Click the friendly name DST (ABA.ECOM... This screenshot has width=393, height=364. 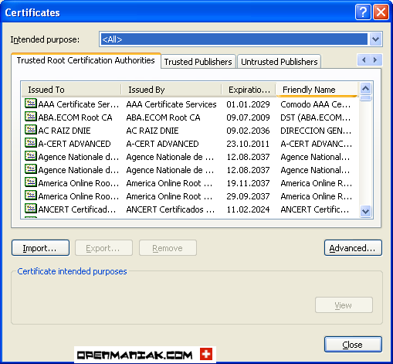[x=316, y=117]
